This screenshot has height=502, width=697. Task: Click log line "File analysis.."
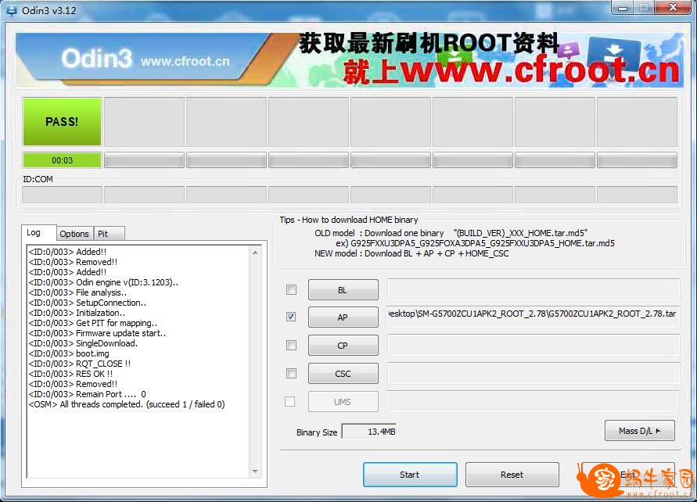coord(77,292)
